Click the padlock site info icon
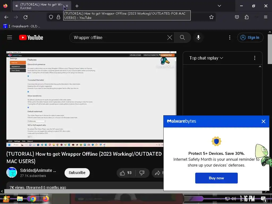This screenshot has width=272, height=204. click(x=58, y=17)
